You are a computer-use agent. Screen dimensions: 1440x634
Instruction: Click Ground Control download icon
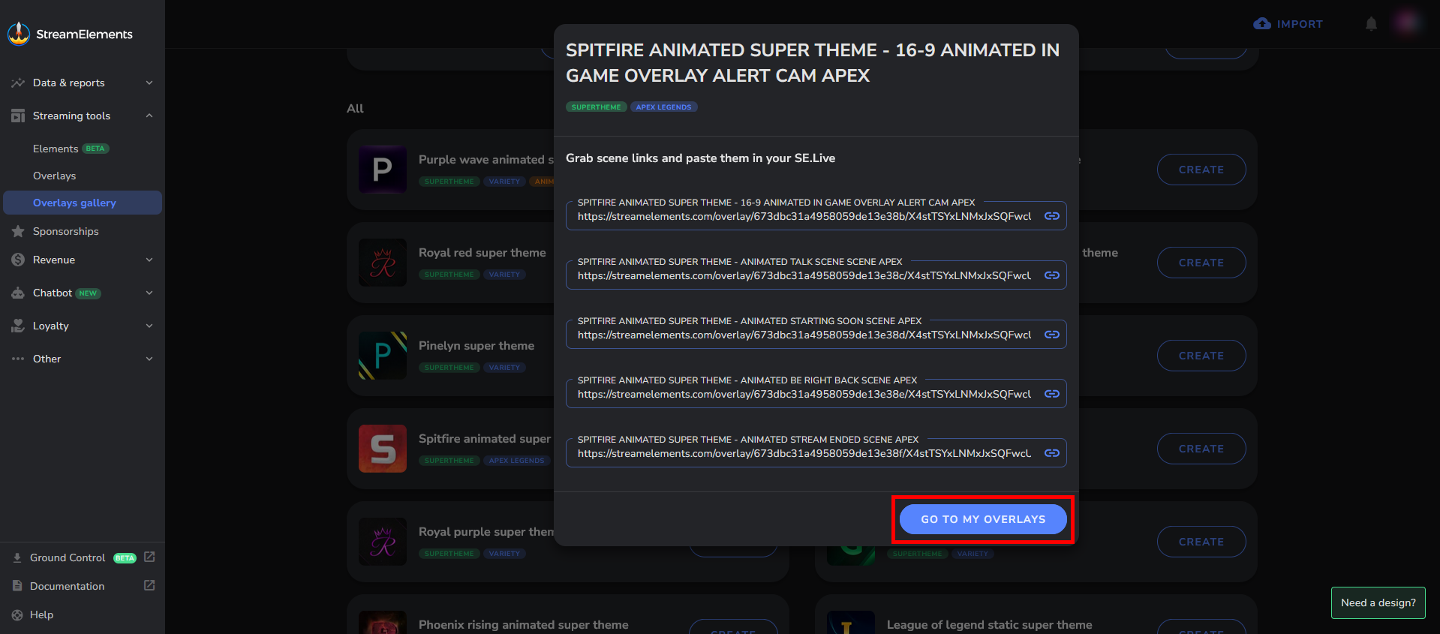click(17, 557)
